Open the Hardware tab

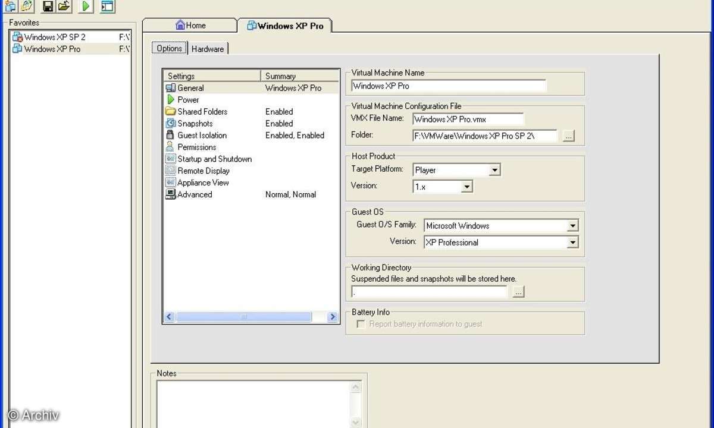(x=208, y=49)
